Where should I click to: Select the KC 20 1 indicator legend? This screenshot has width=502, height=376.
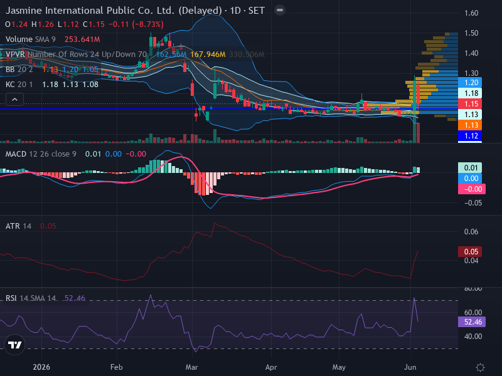tap(19, 85)
